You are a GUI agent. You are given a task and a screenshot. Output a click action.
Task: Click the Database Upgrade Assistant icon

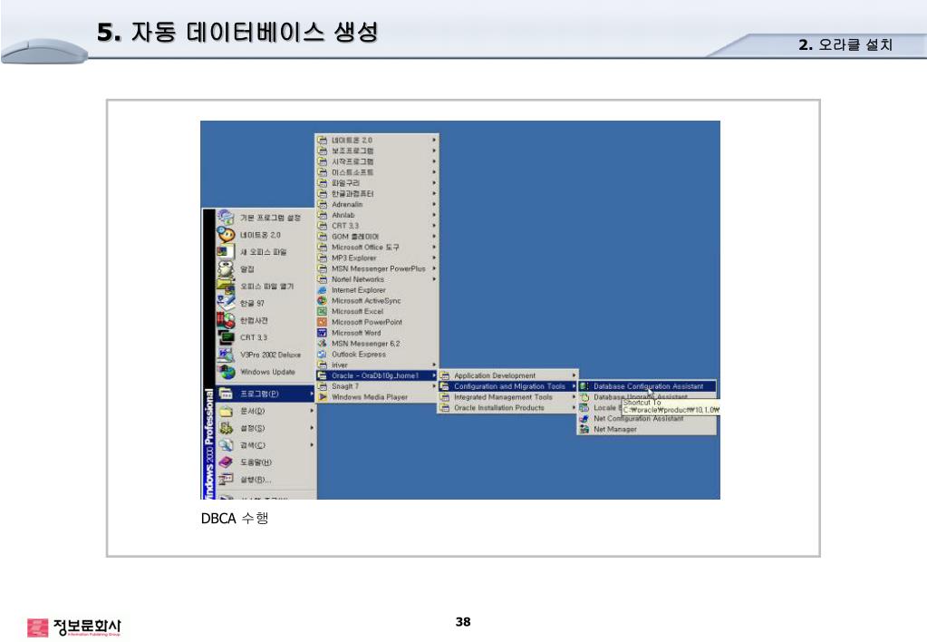tap(584, 397)
